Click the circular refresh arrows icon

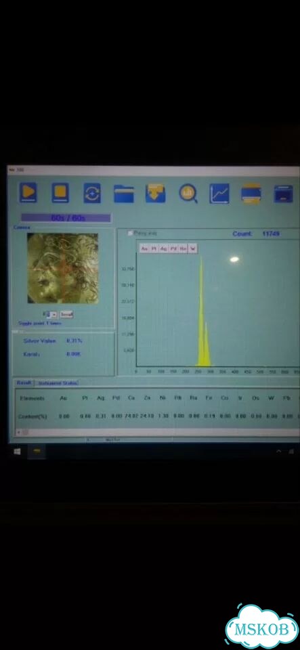92,193
